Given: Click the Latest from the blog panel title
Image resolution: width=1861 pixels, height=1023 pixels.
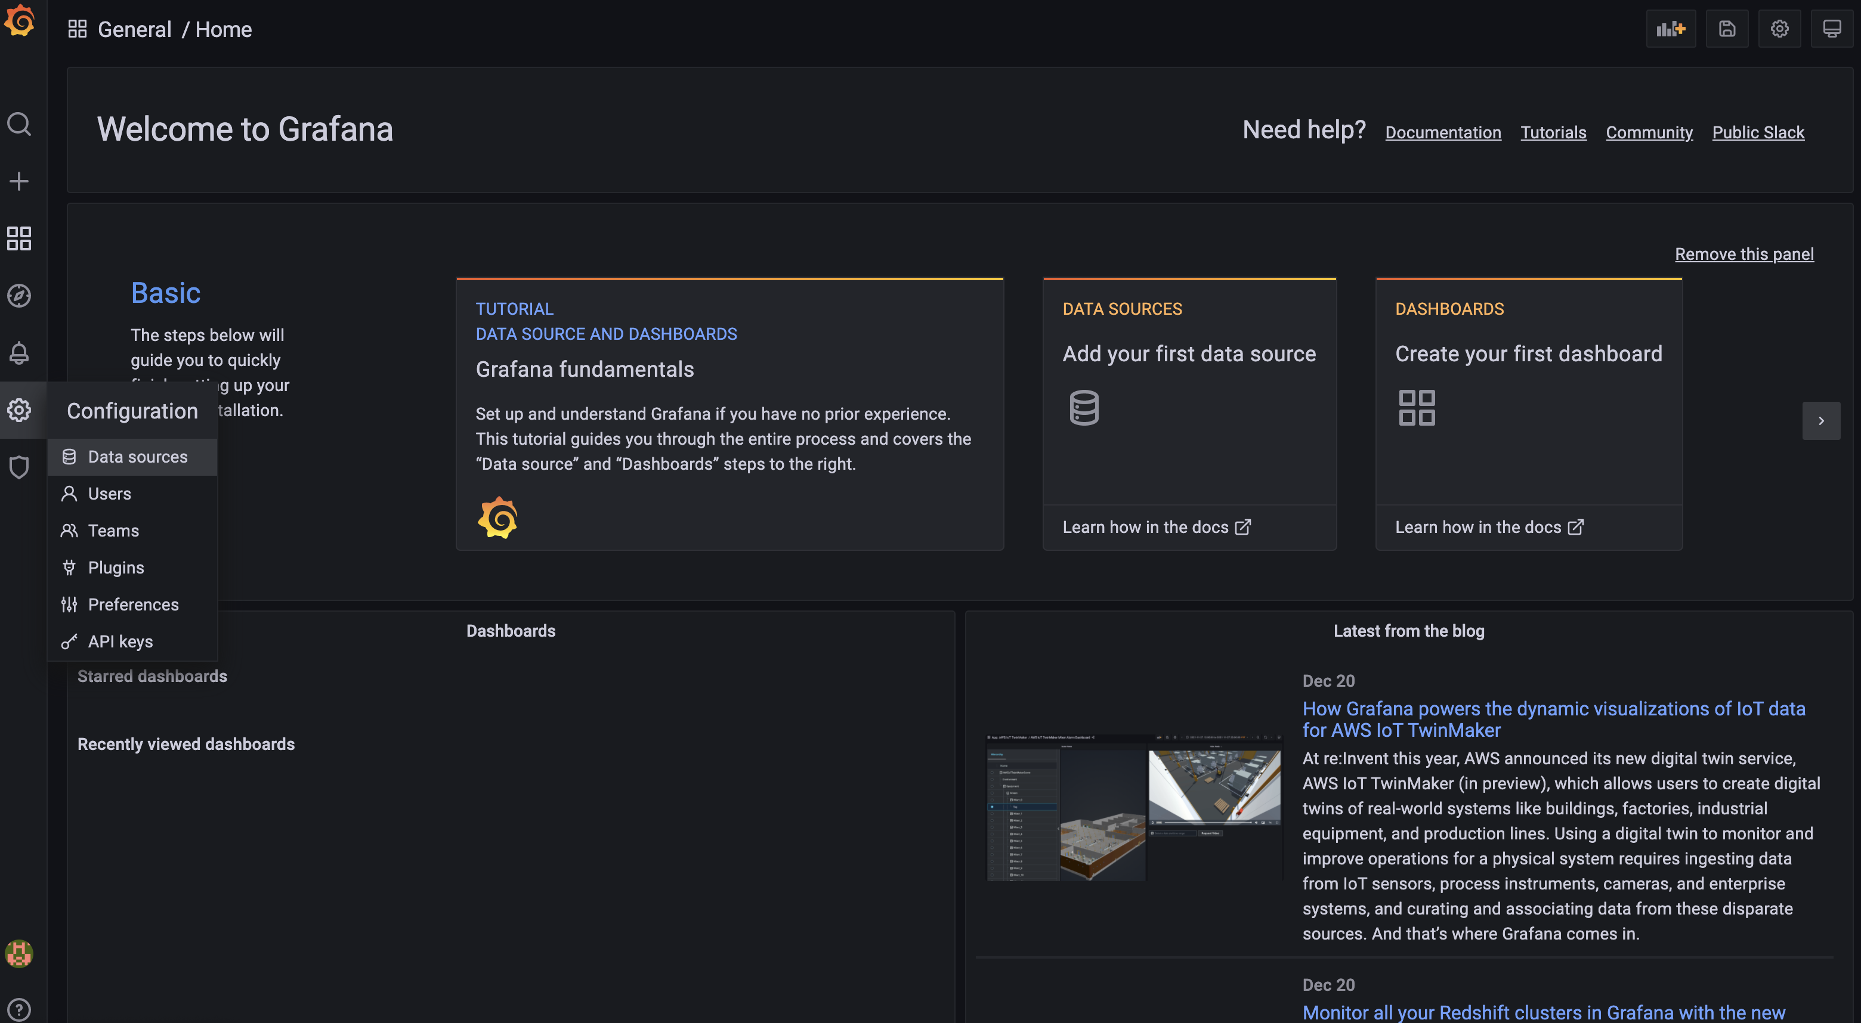Looking at the screenshot, I should [1409, 631].
